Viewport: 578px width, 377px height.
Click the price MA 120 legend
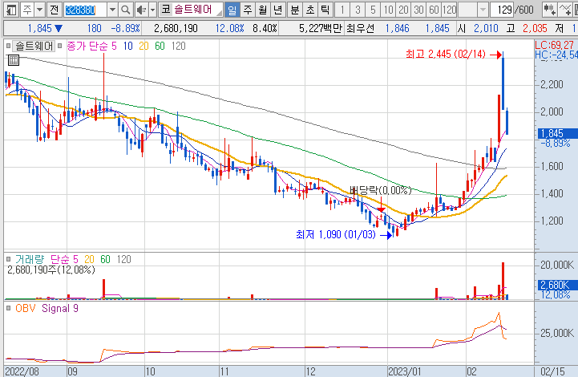179,46
